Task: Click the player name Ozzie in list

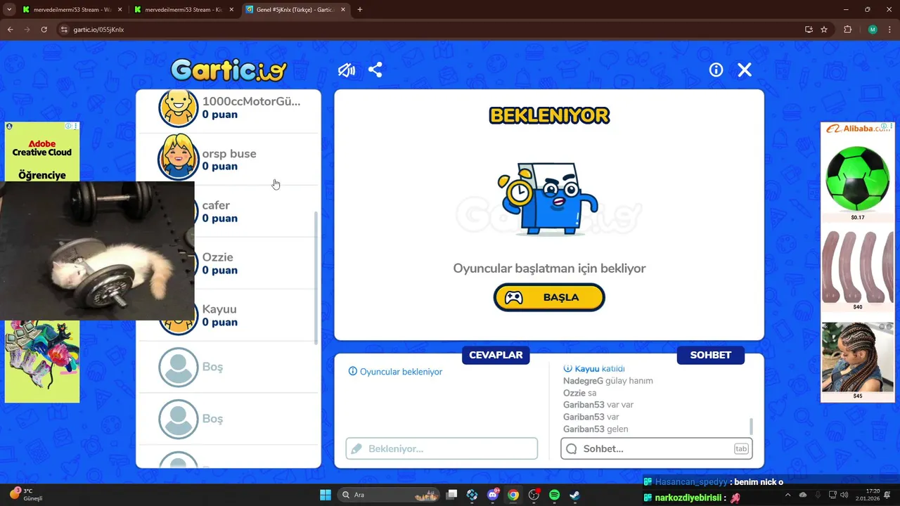Action: 217,257
